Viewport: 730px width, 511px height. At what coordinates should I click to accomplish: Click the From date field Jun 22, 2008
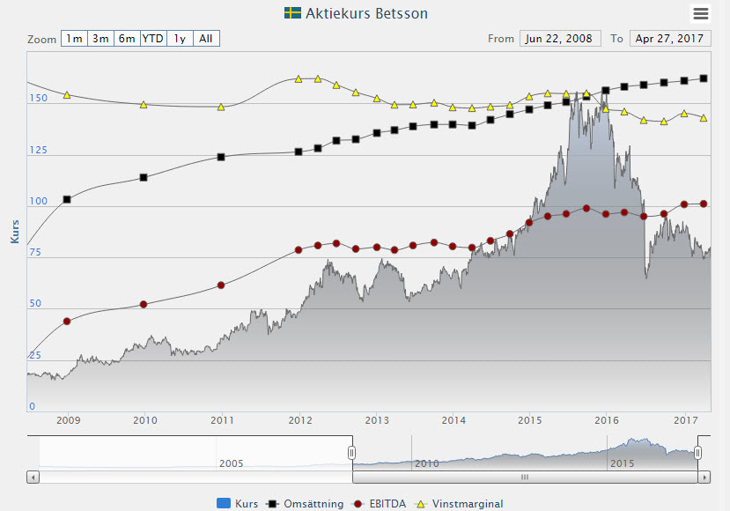560,39
